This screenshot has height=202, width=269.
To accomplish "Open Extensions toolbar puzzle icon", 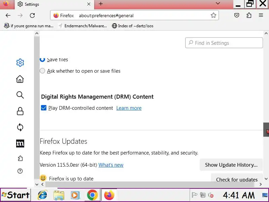I will [x=249, y=15].
